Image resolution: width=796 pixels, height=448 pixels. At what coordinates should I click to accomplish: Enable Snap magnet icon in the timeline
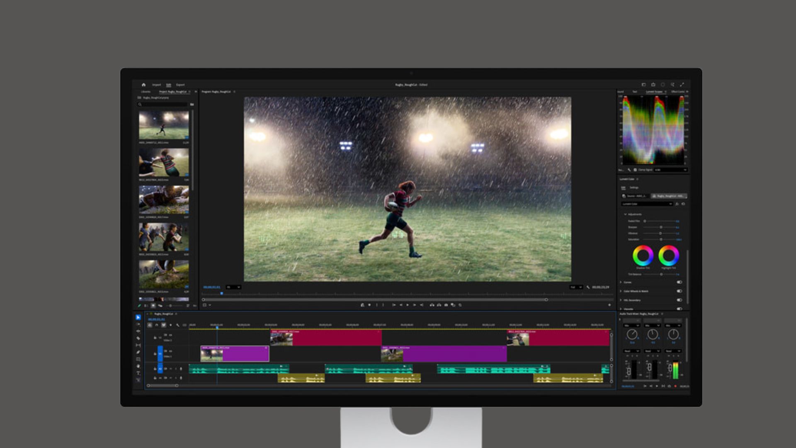pyautogui.click(x=157, y=325)
